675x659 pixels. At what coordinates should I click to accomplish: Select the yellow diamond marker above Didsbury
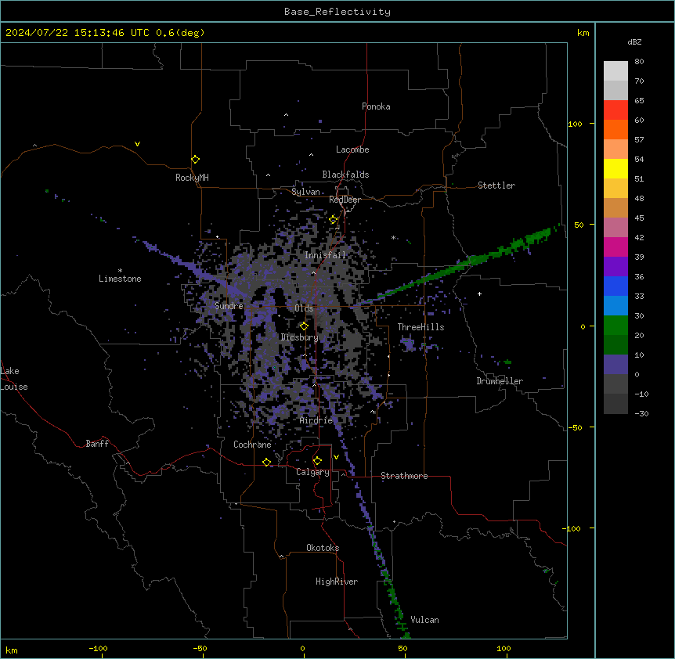click(x=304, y=326)
